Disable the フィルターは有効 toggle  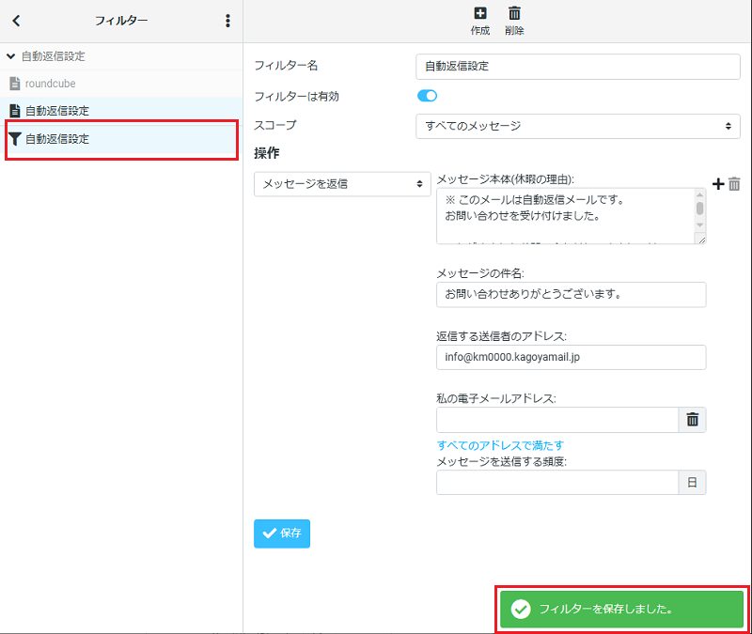[x=427, y=95]
